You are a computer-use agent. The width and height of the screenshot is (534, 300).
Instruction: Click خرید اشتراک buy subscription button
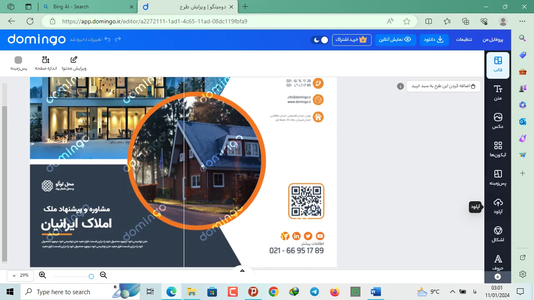[x=352, y=40]
